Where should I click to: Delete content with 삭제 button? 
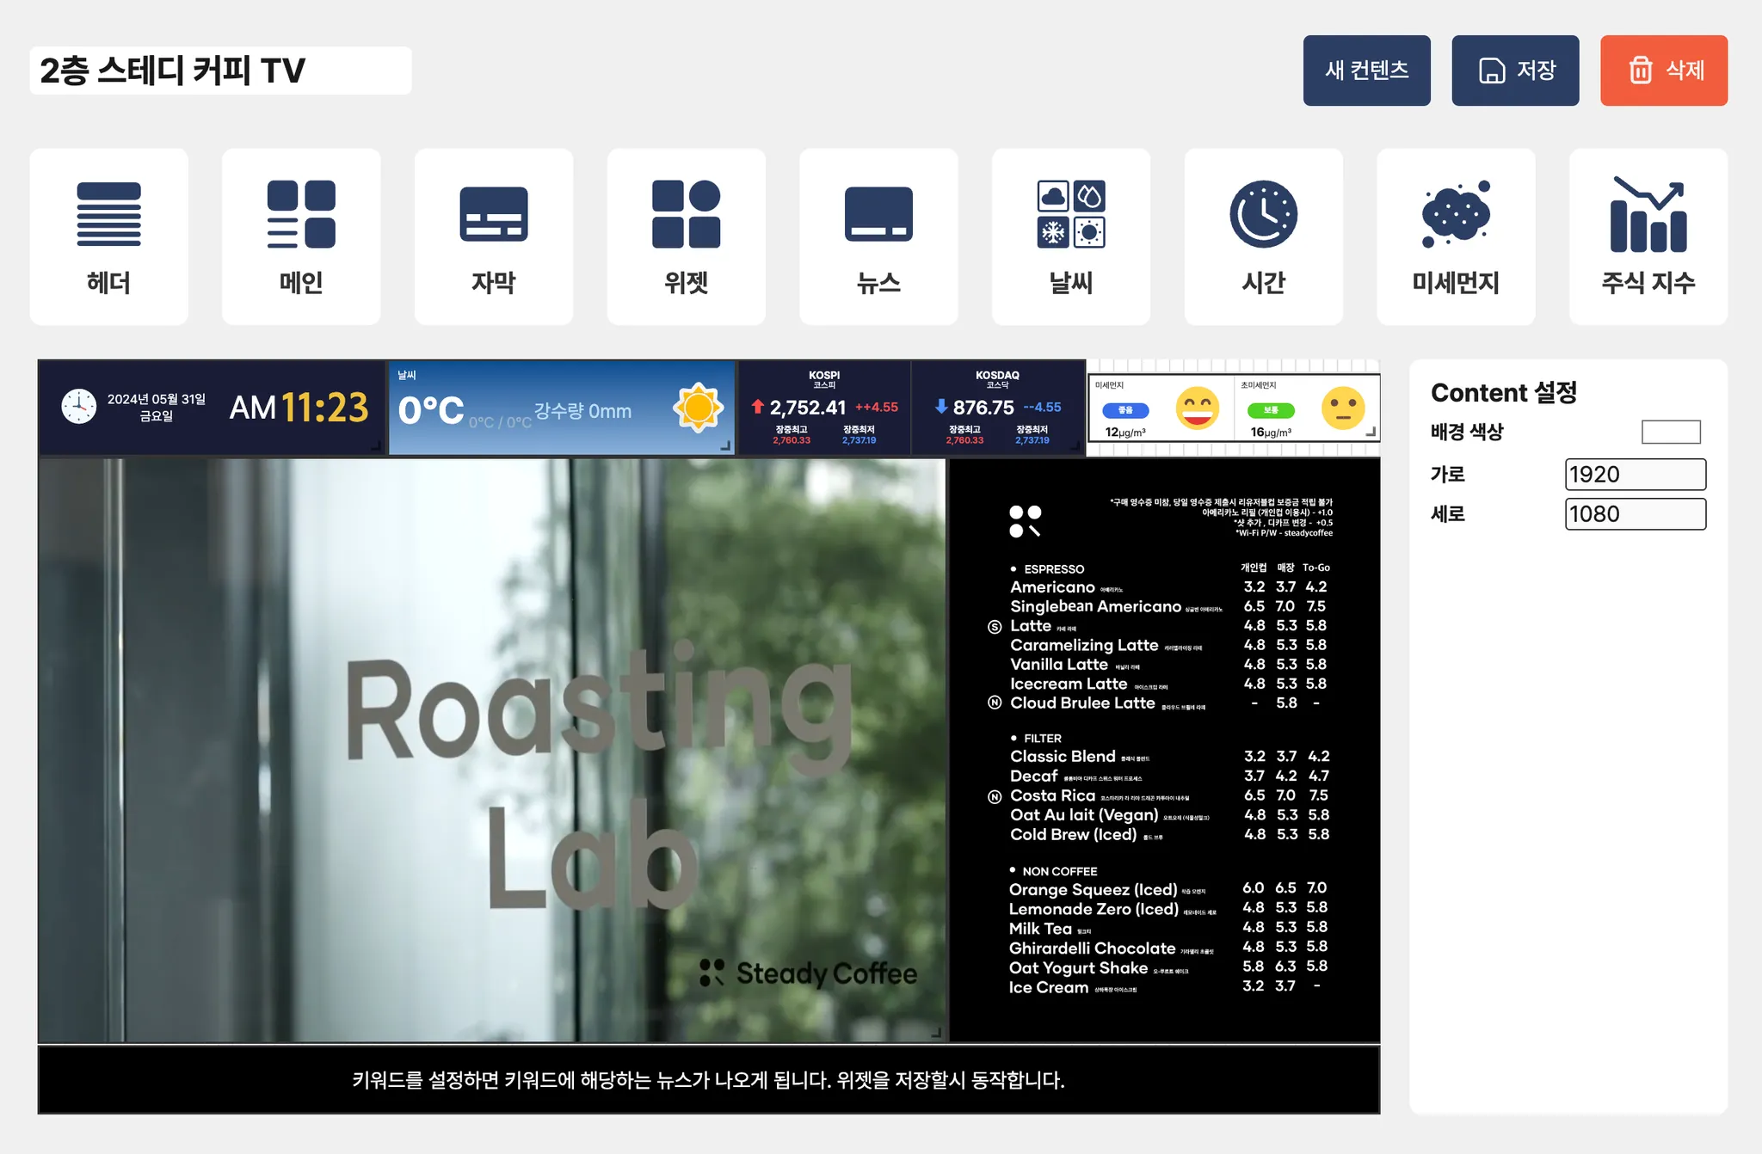[1663, 71]
